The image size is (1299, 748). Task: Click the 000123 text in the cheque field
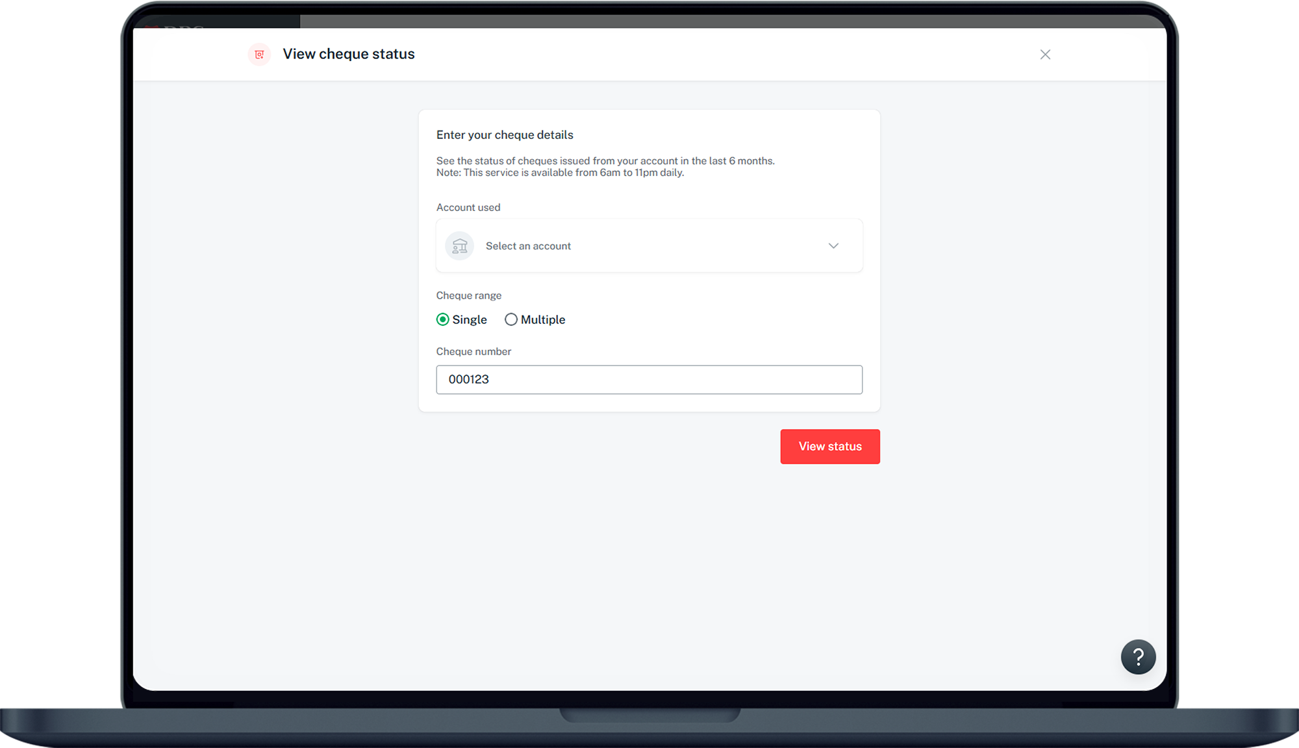[469, 380]
